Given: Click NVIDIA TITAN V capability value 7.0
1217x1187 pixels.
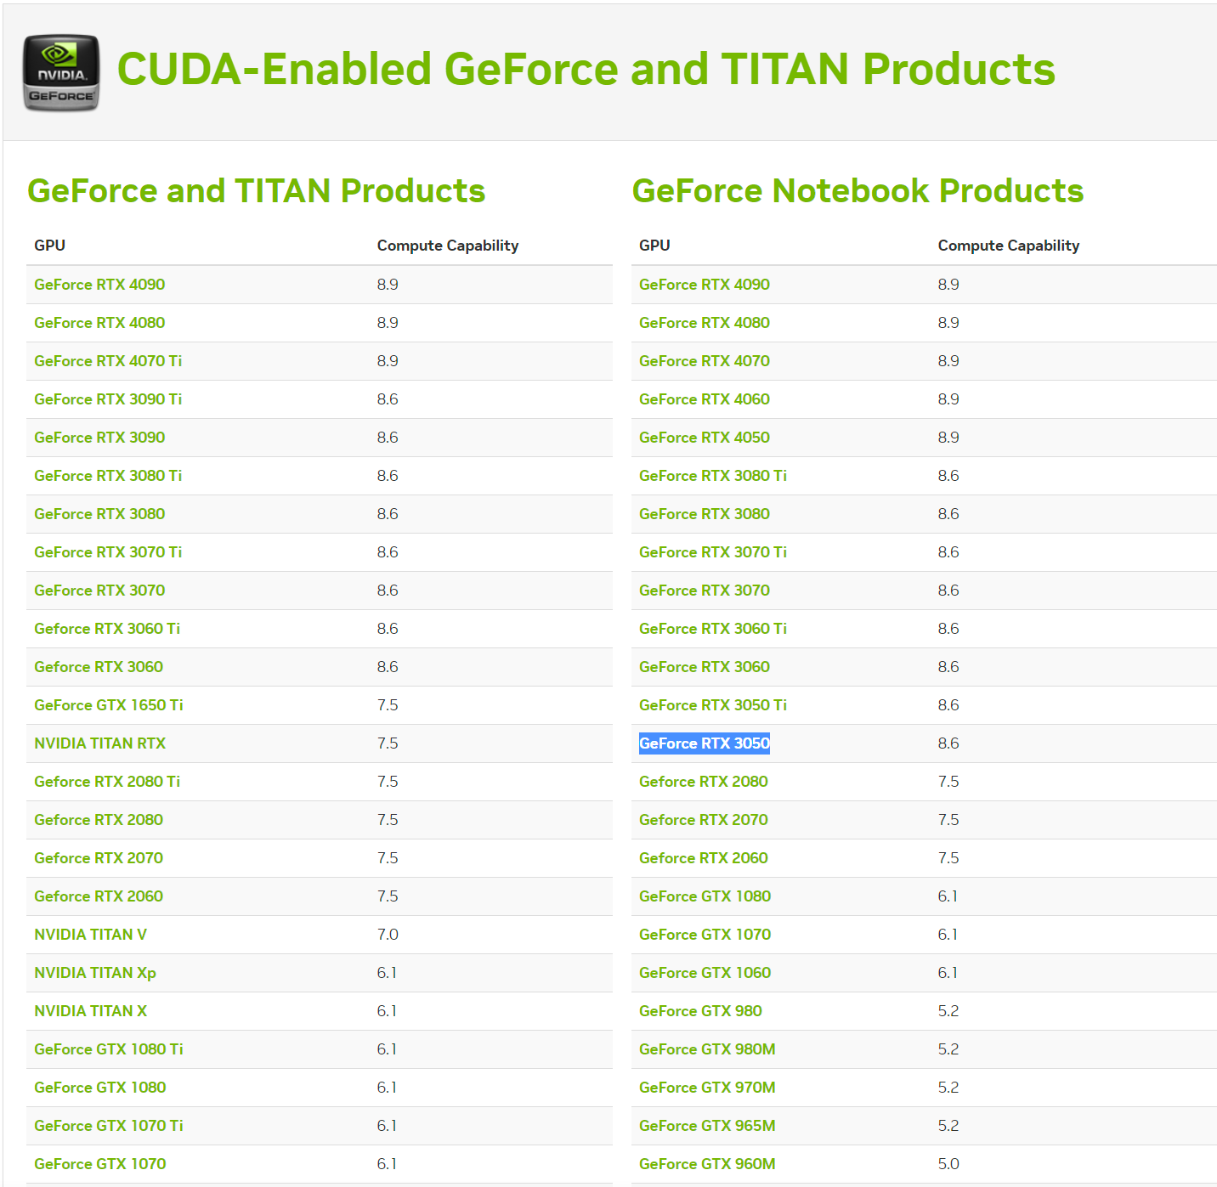Looking at the screenshot, I should 388,935.
